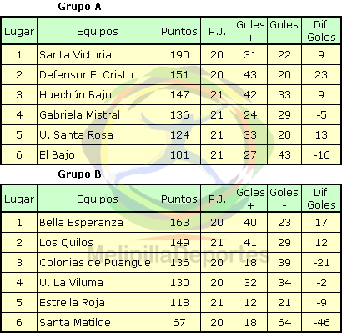The image size is (342, 333).
Task: Click Los Quilos team name
Action: coord(66,242)
